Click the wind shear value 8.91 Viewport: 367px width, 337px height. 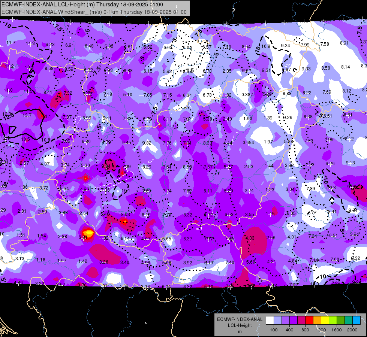(344, 43)
